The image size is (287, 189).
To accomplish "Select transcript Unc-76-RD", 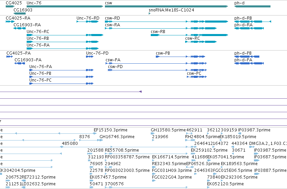I will coord(88,22).
